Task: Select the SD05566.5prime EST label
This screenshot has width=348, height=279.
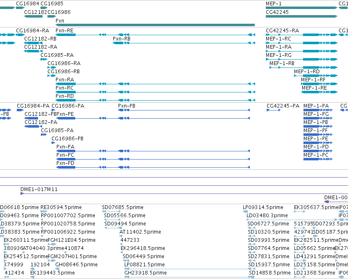Action: tap(125, 216)
